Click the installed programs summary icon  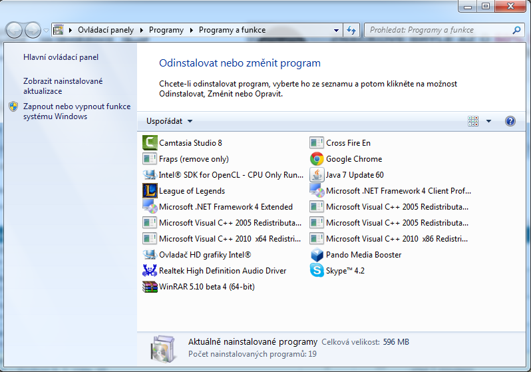[163, 349]
